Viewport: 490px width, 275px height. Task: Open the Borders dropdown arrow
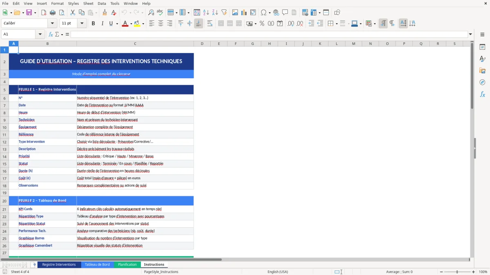point(336,24)
